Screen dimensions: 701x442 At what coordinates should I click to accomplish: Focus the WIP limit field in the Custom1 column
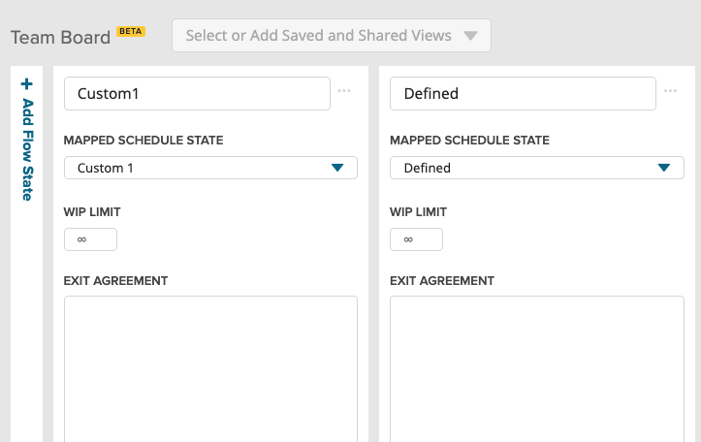90,239
